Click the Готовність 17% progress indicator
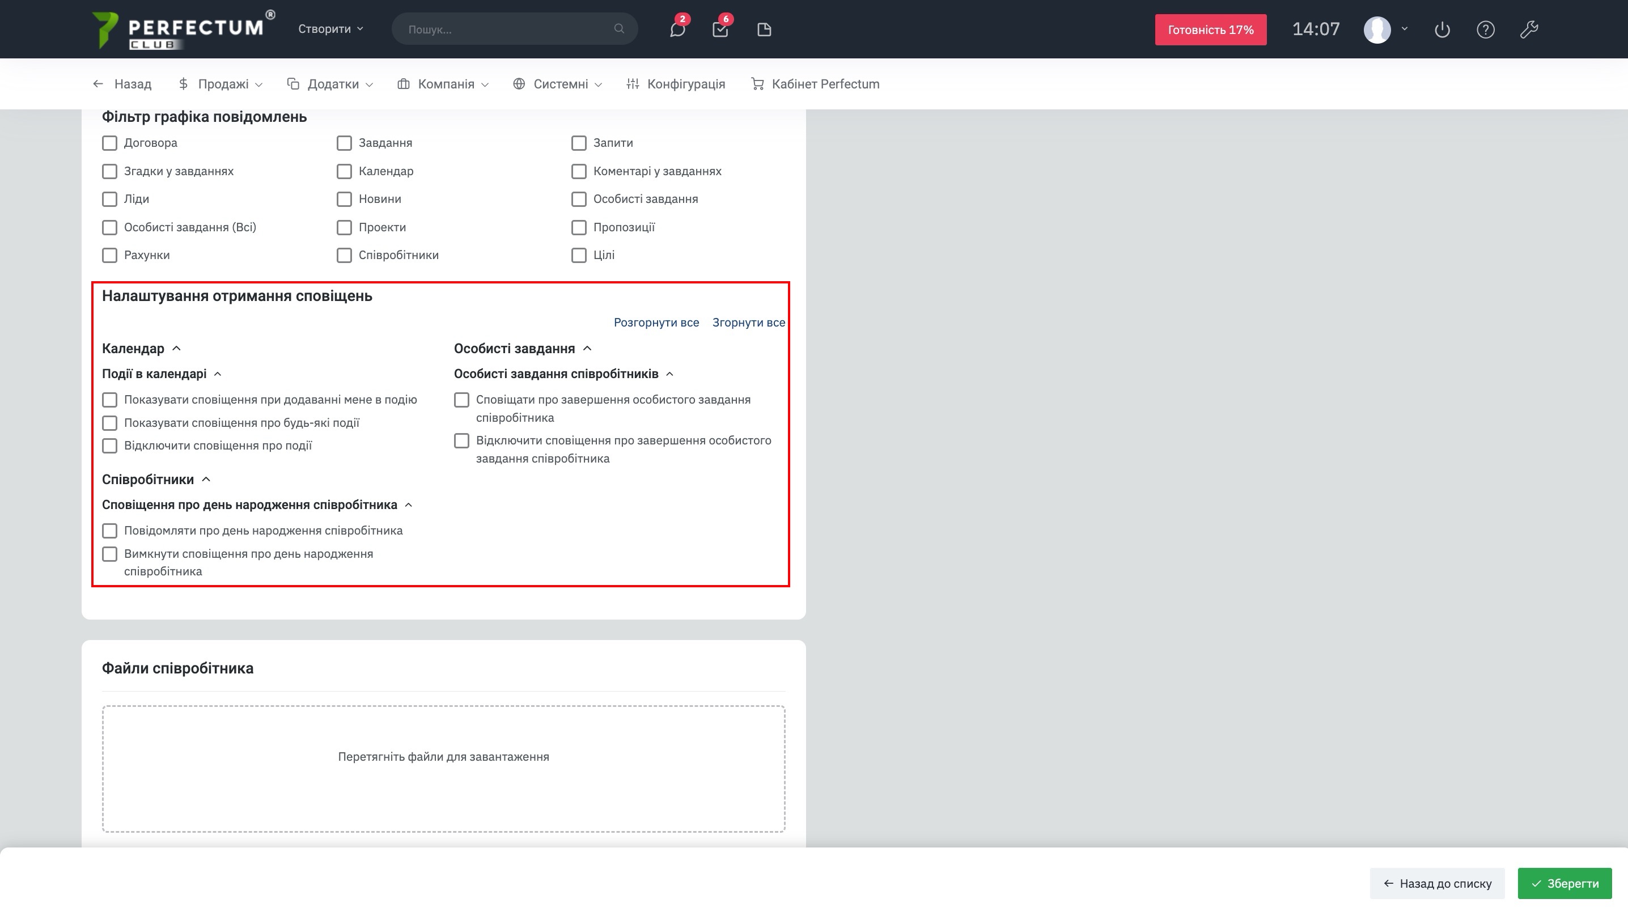 tap(1210, 29)
